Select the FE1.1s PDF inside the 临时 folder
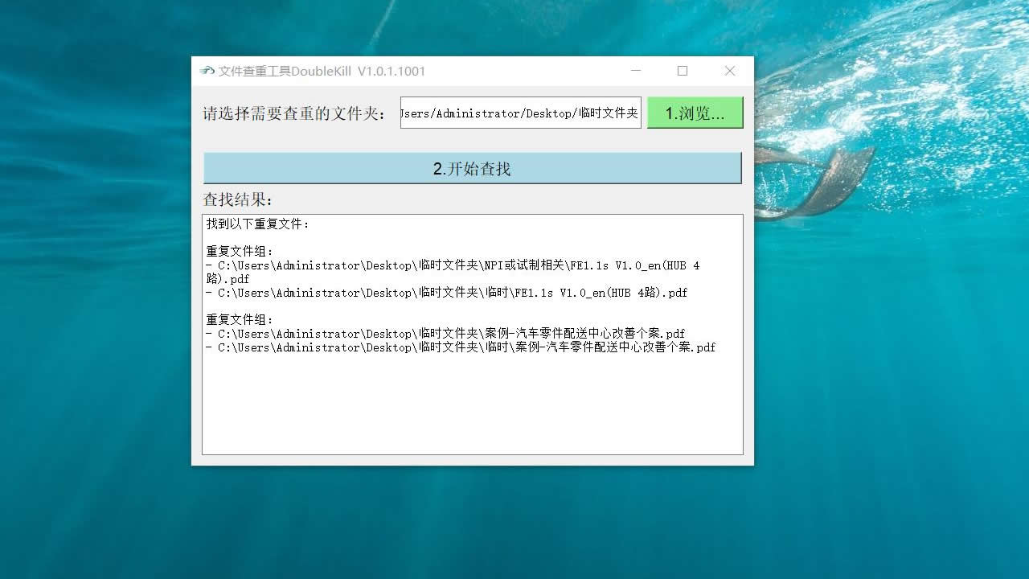Image resolution: width=1029 pixels, height=579 pixels. click(450, 293)
